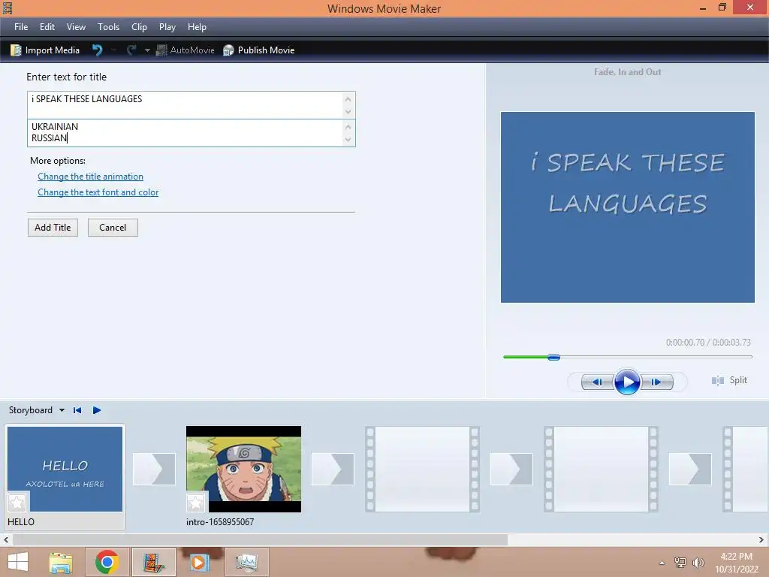Screen dimensions: 769x577
Task: Open the Windows Start button
Action: tap(18, 562)
